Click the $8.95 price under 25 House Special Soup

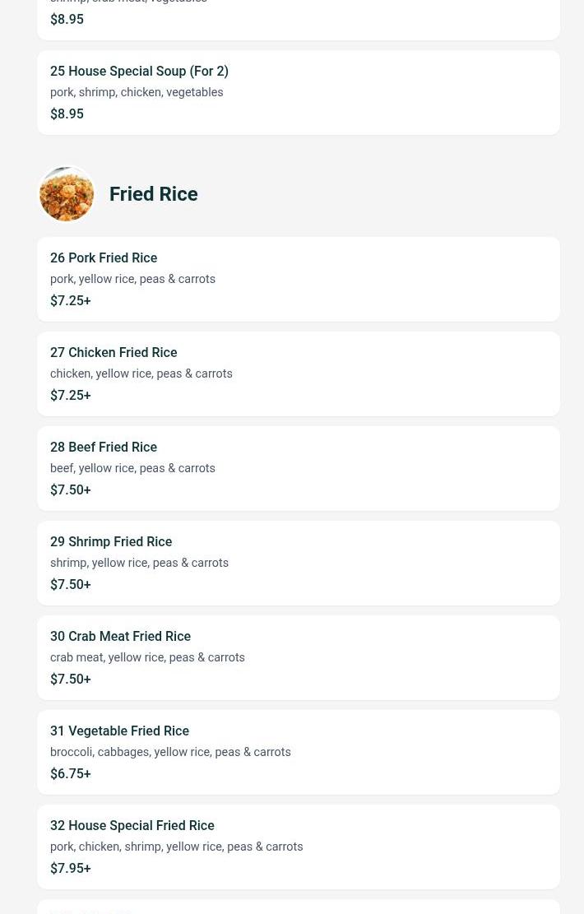tap(67, 114)
